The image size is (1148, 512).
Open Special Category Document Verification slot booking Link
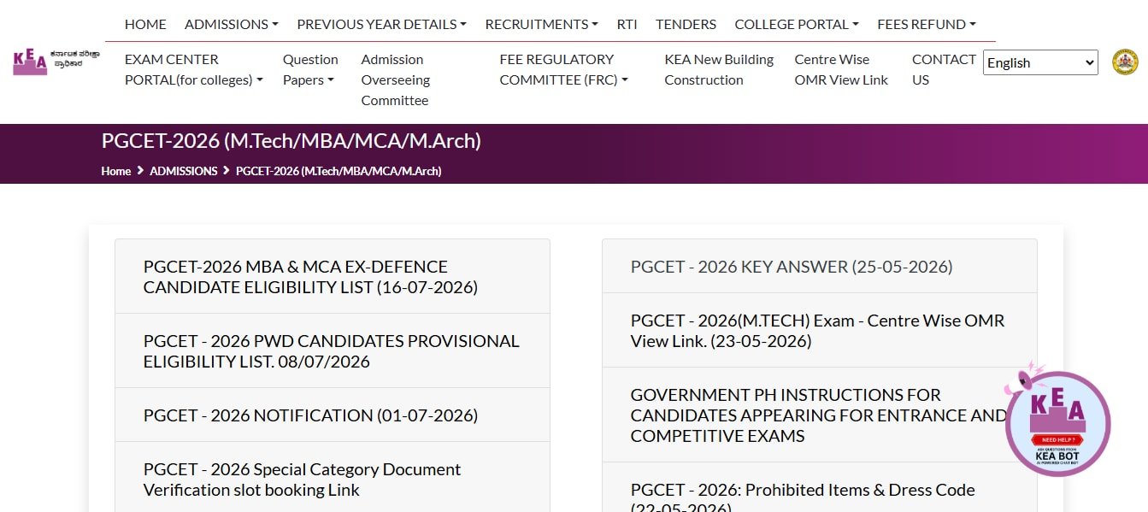333,479
